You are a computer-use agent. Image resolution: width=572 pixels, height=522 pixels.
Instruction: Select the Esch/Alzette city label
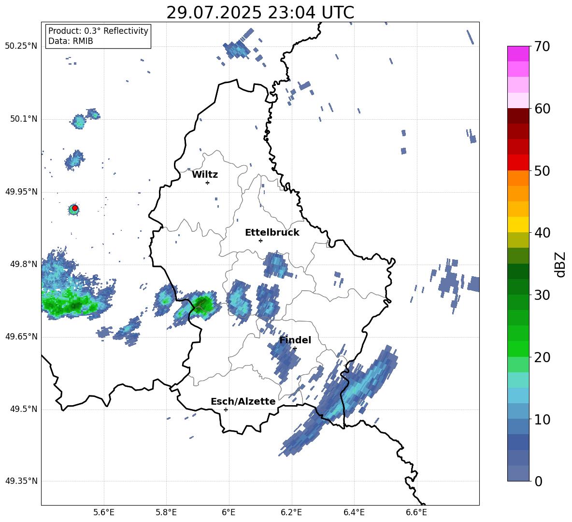click(x=243, y=401)
